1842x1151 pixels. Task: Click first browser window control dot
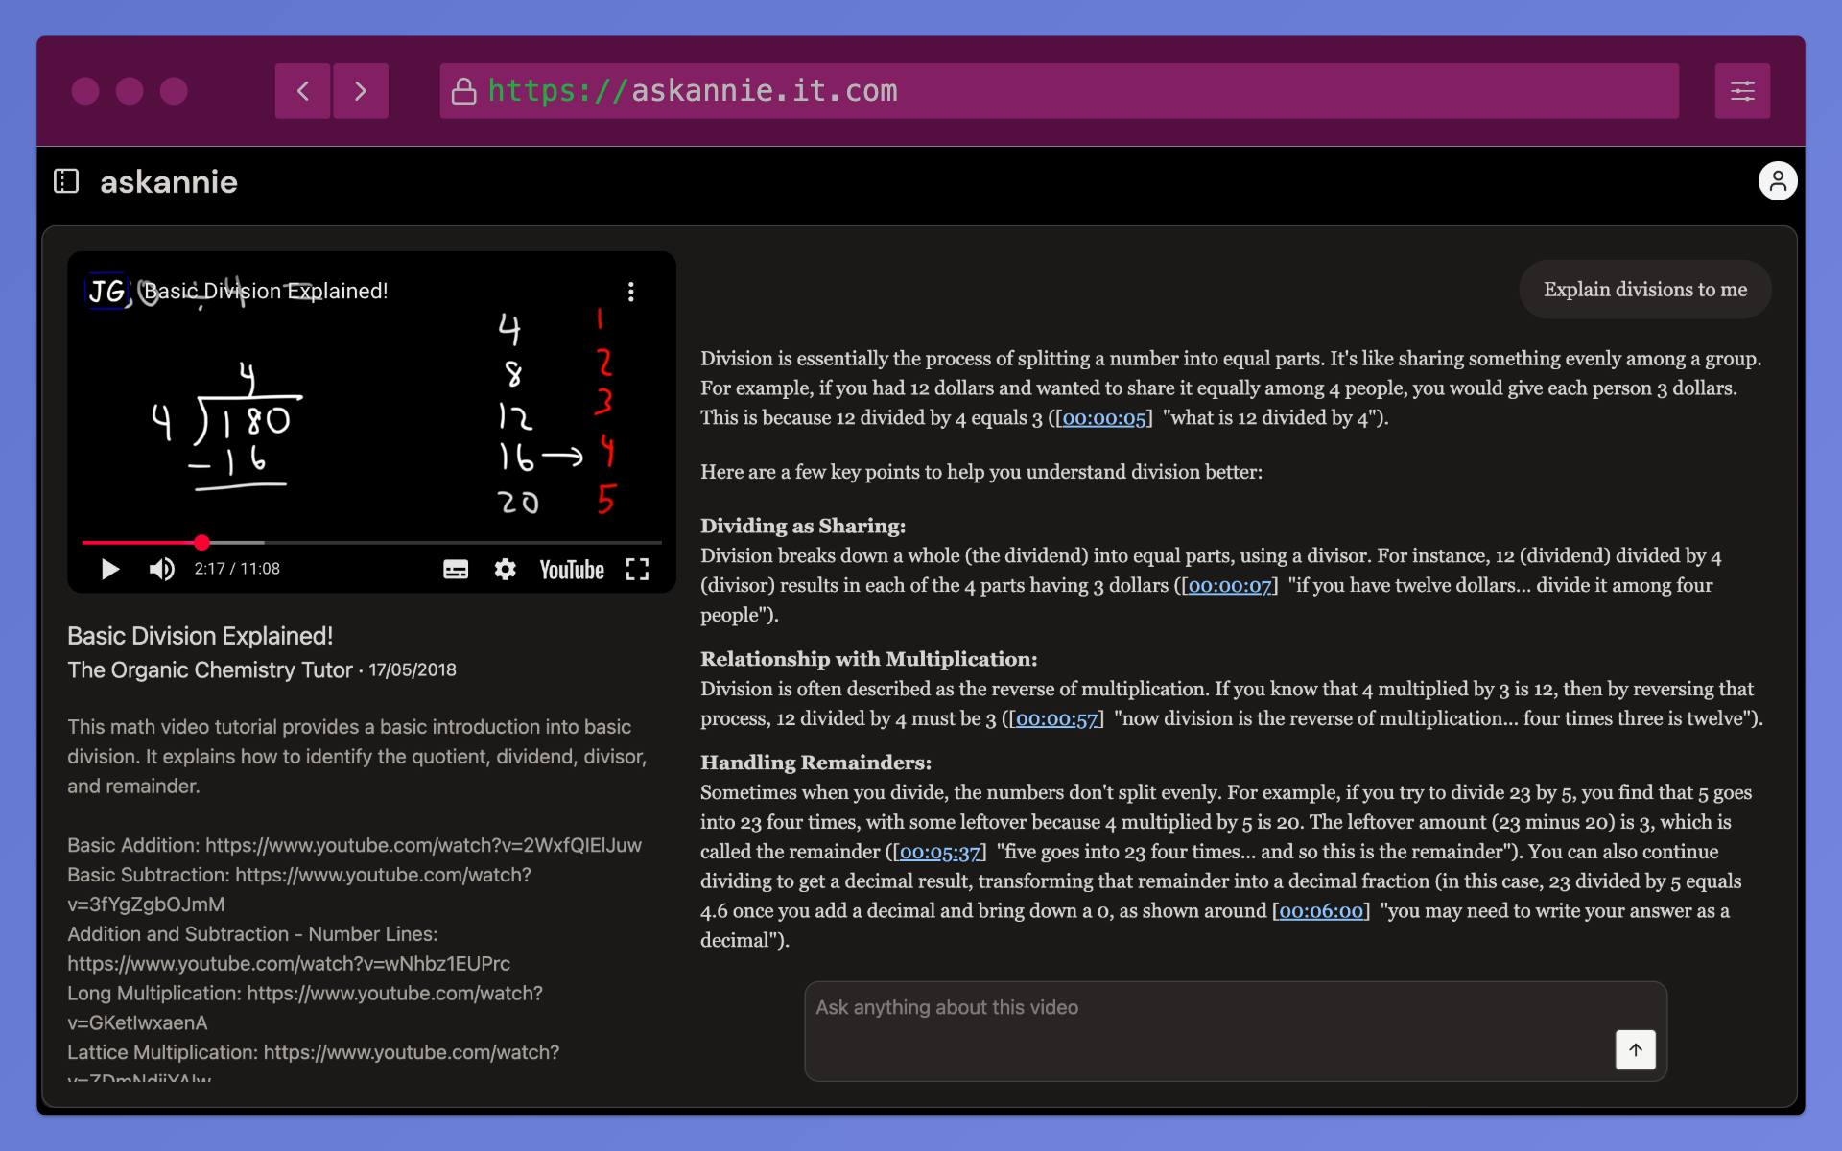(x=85, y=91)
